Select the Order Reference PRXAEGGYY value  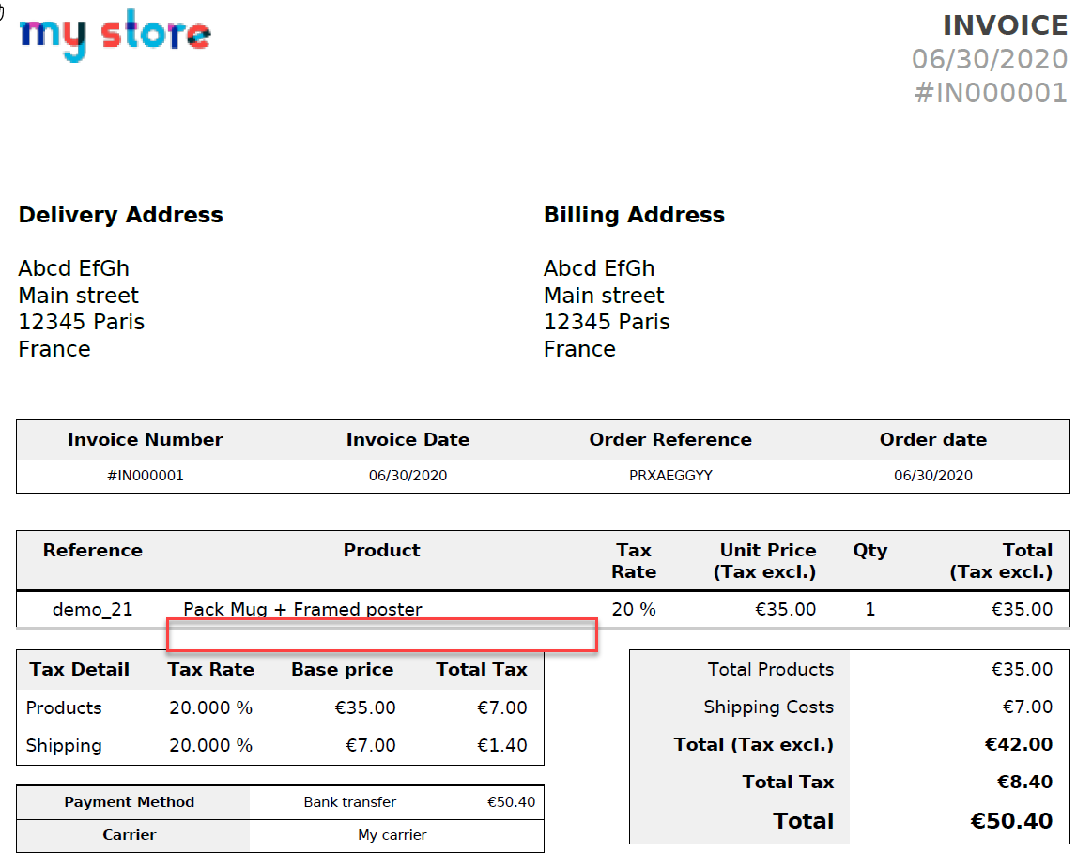[670, 476]
